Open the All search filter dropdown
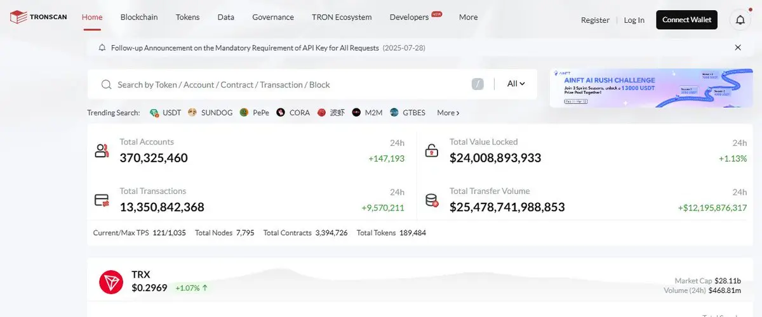Screen dimensions: 762x317 [x=516, y=84]
